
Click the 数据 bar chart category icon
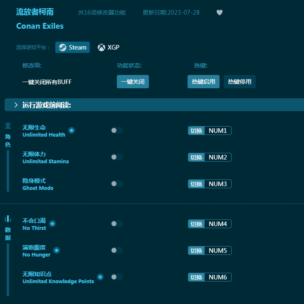pos(8,219)
